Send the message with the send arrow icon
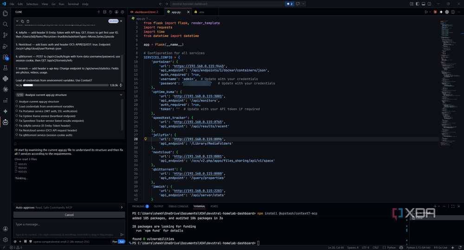The width and height of the screenshot is (464, 250). (122, 234)
